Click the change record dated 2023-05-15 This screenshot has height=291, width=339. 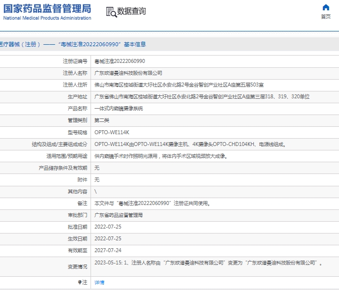pyautogui.click(x=208, y=263)
